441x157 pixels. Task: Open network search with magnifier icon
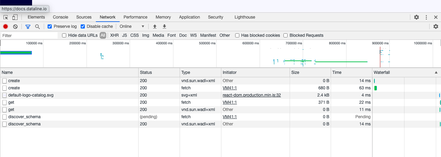pyautogui.click(x=37, y=26)
